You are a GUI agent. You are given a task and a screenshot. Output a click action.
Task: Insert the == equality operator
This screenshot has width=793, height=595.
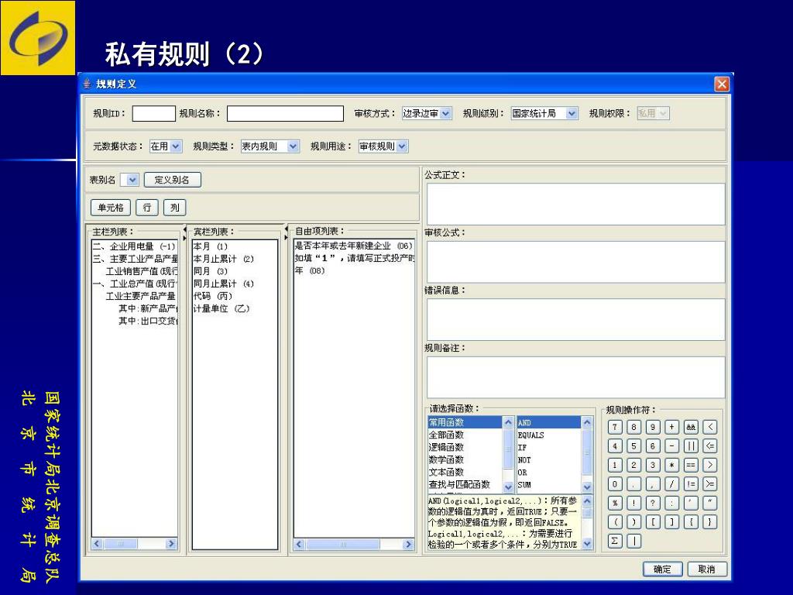[x=691, y=465]
